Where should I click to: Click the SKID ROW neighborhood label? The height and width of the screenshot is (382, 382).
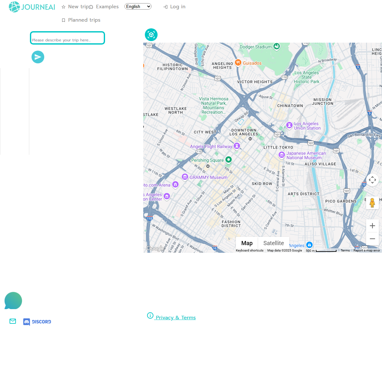(x=262, y=184)
